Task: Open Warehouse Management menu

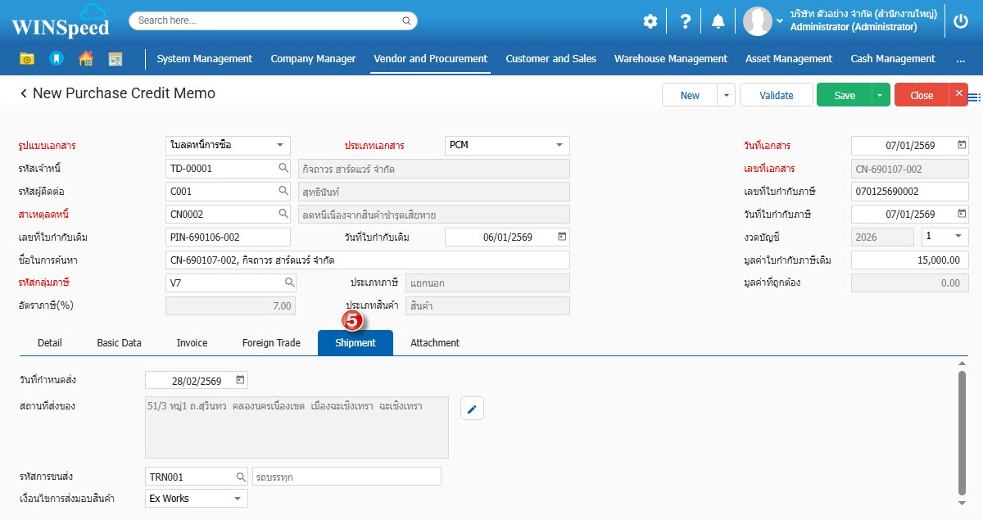Action: coord(670,59)
